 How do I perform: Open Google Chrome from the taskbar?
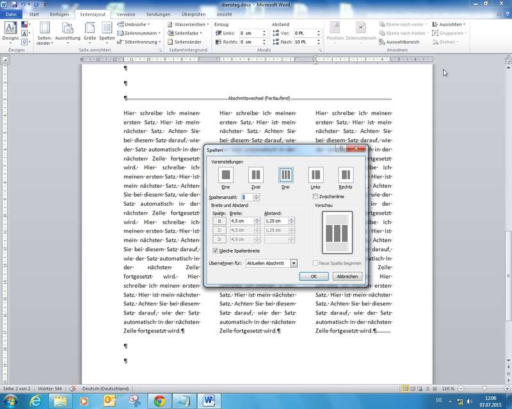pyautogui.click(x=158, y=401)
